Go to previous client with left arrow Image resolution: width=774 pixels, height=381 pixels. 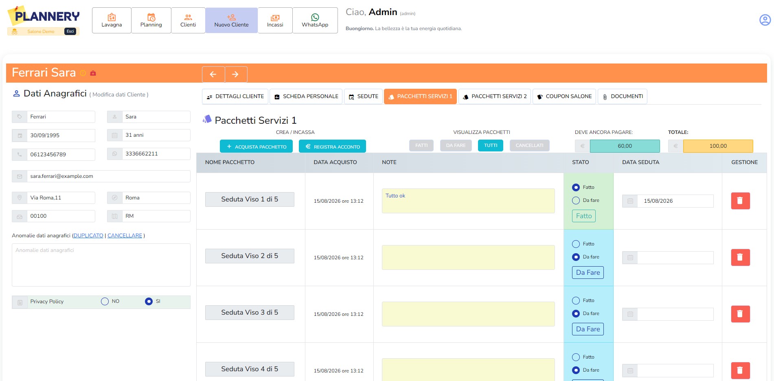pyautogui.click(x=213, y=74)
